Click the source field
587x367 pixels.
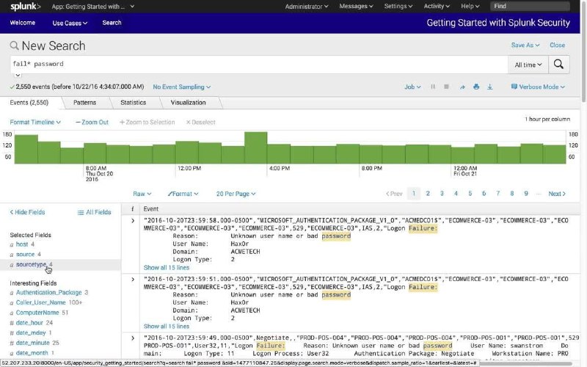click(25, 254)
